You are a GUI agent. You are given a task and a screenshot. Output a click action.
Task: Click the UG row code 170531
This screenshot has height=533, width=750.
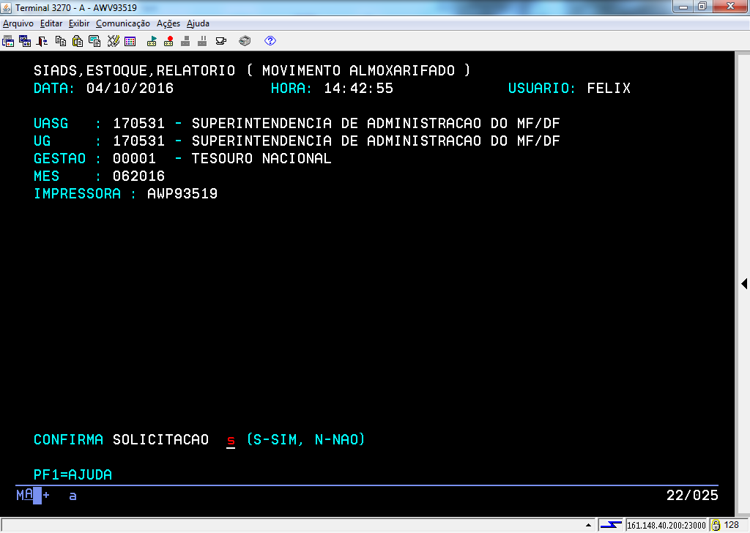point(138,141)
